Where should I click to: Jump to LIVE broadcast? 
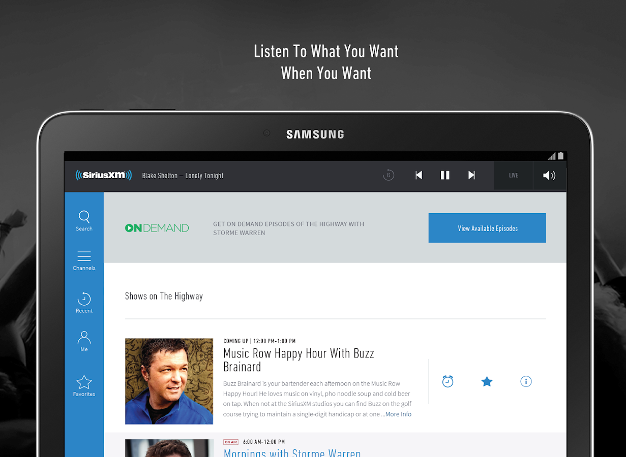point(514,176)
